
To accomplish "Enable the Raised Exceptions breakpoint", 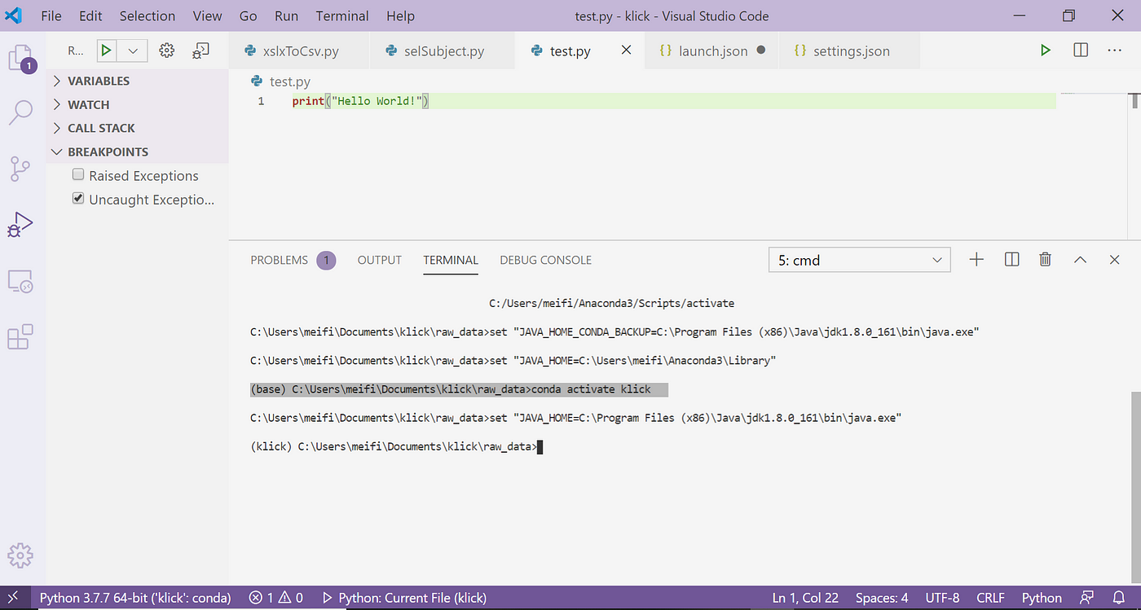I will [x=77, y=174].
